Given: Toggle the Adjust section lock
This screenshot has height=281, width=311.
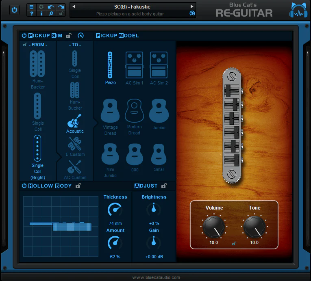Looking at the screenshot, I should tap(164, 186).
